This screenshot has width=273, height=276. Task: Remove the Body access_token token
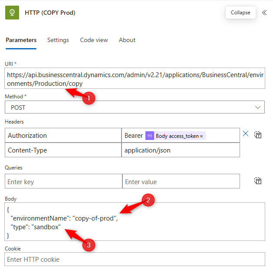[201, 136]
